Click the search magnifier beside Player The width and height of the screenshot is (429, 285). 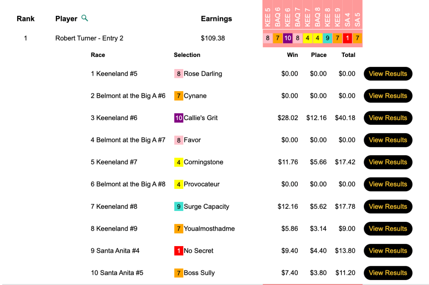point(85,18)
